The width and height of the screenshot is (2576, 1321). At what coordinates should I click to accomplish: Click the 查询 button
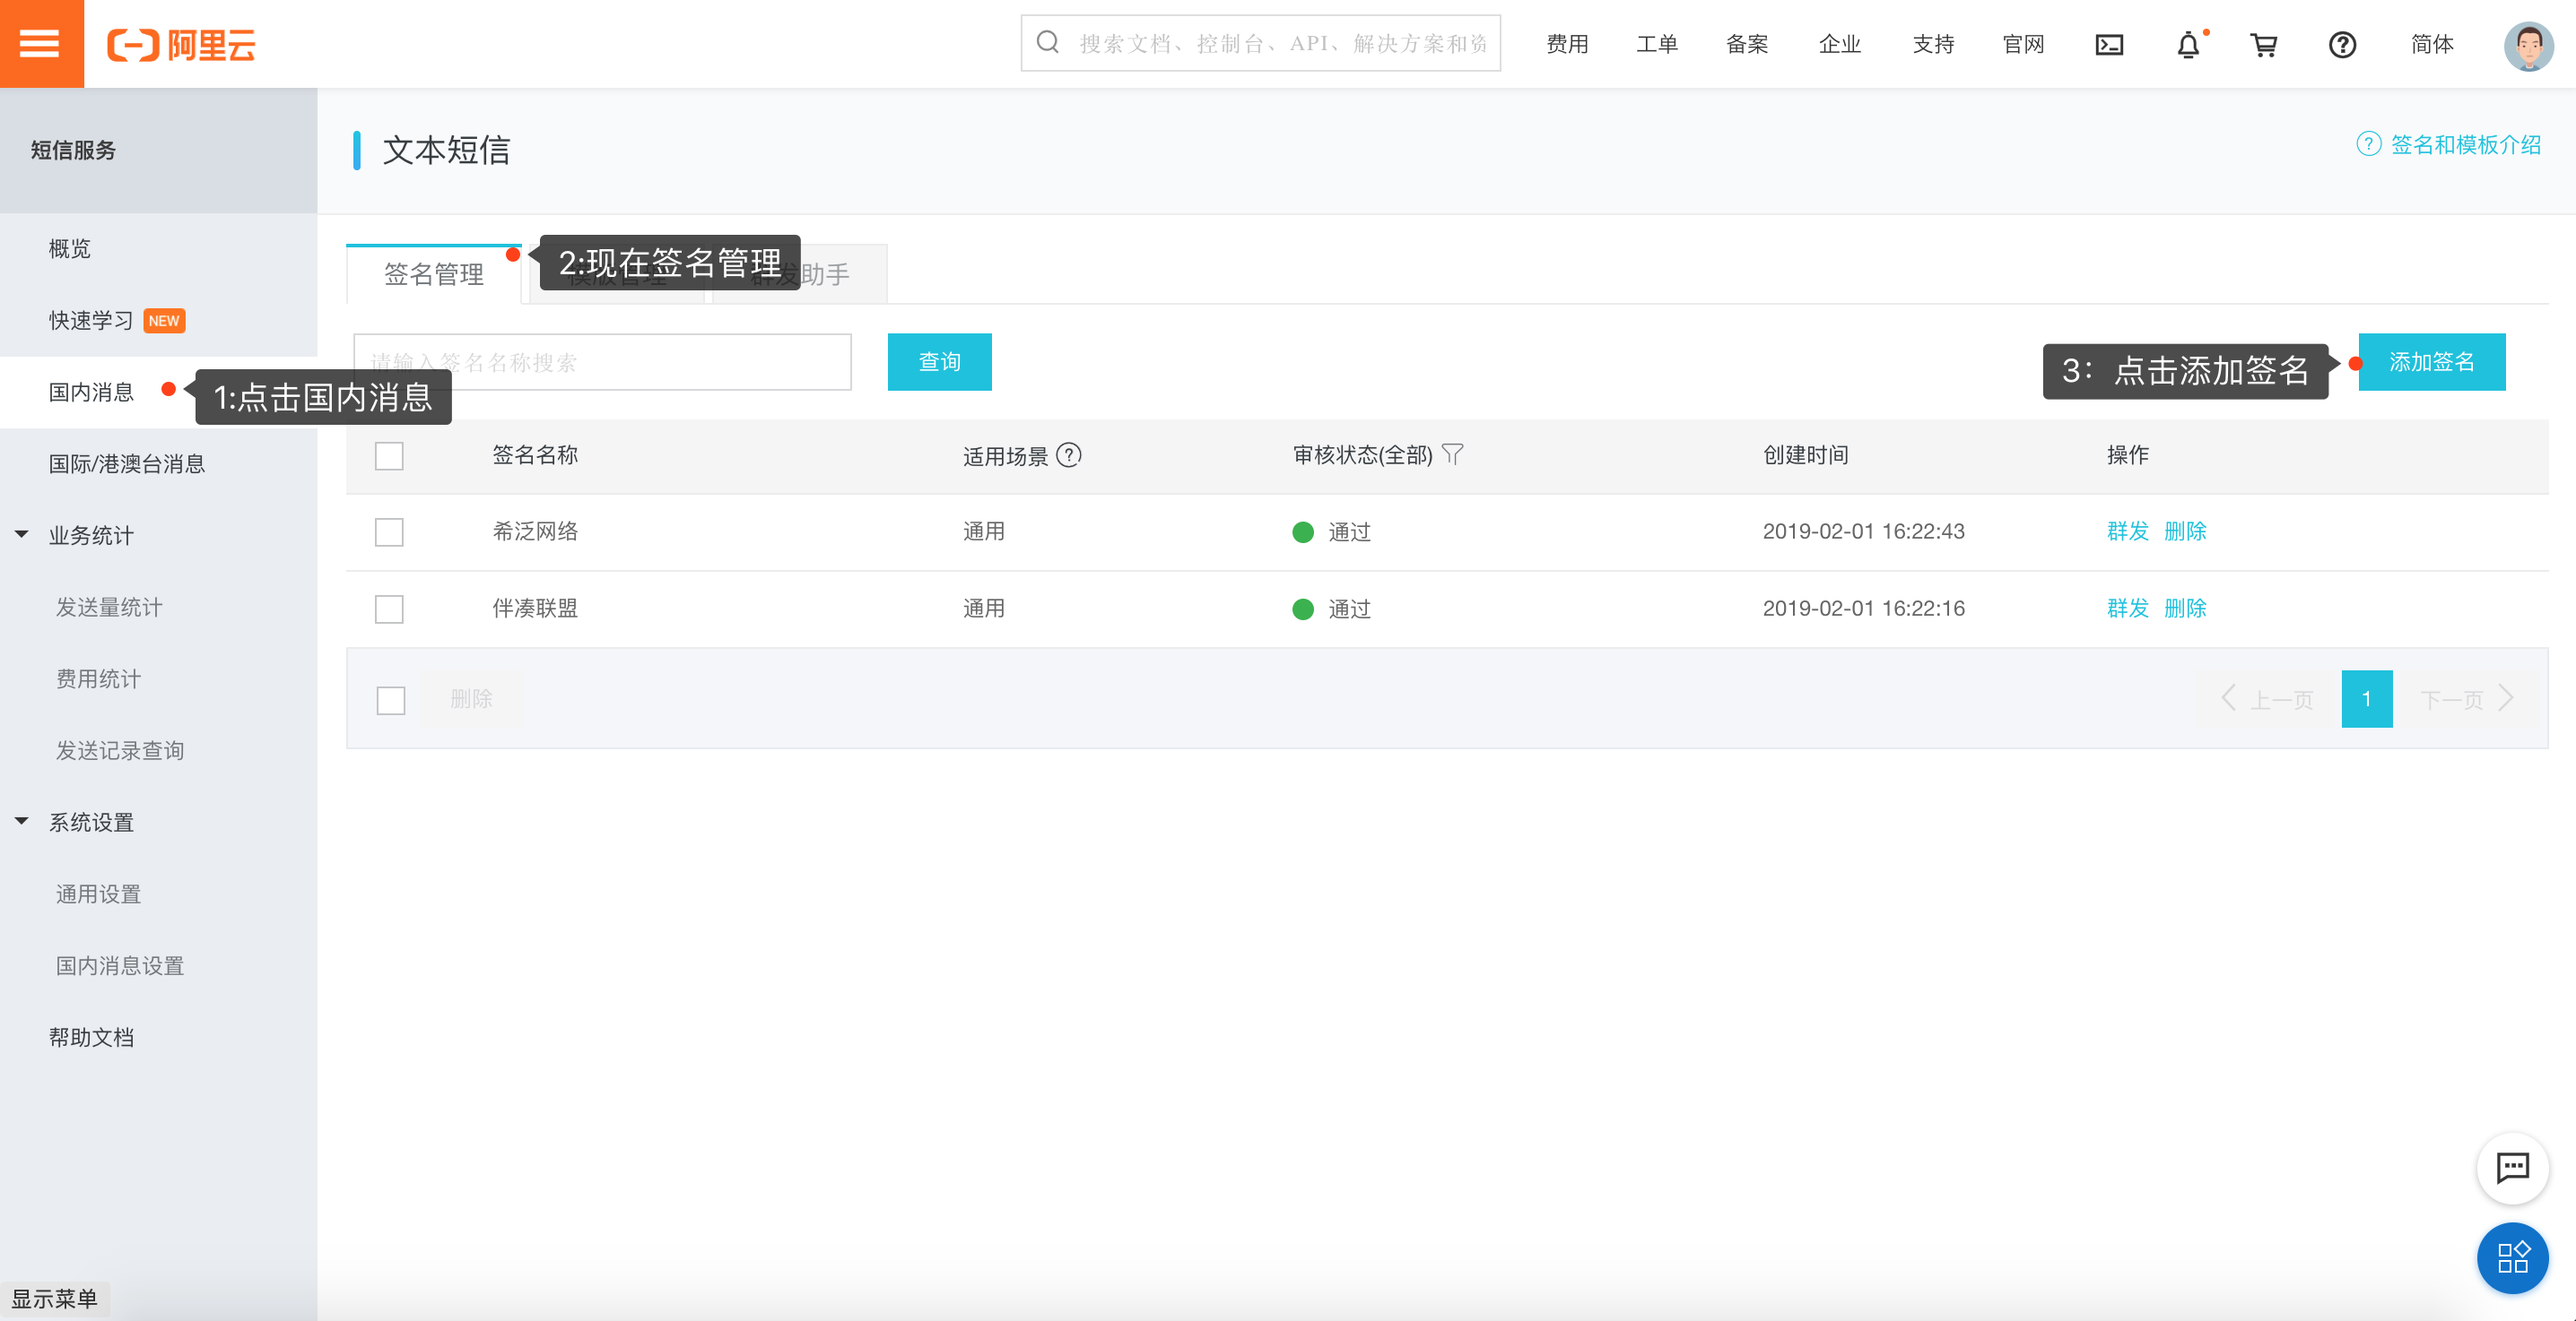tap(939, 362)
